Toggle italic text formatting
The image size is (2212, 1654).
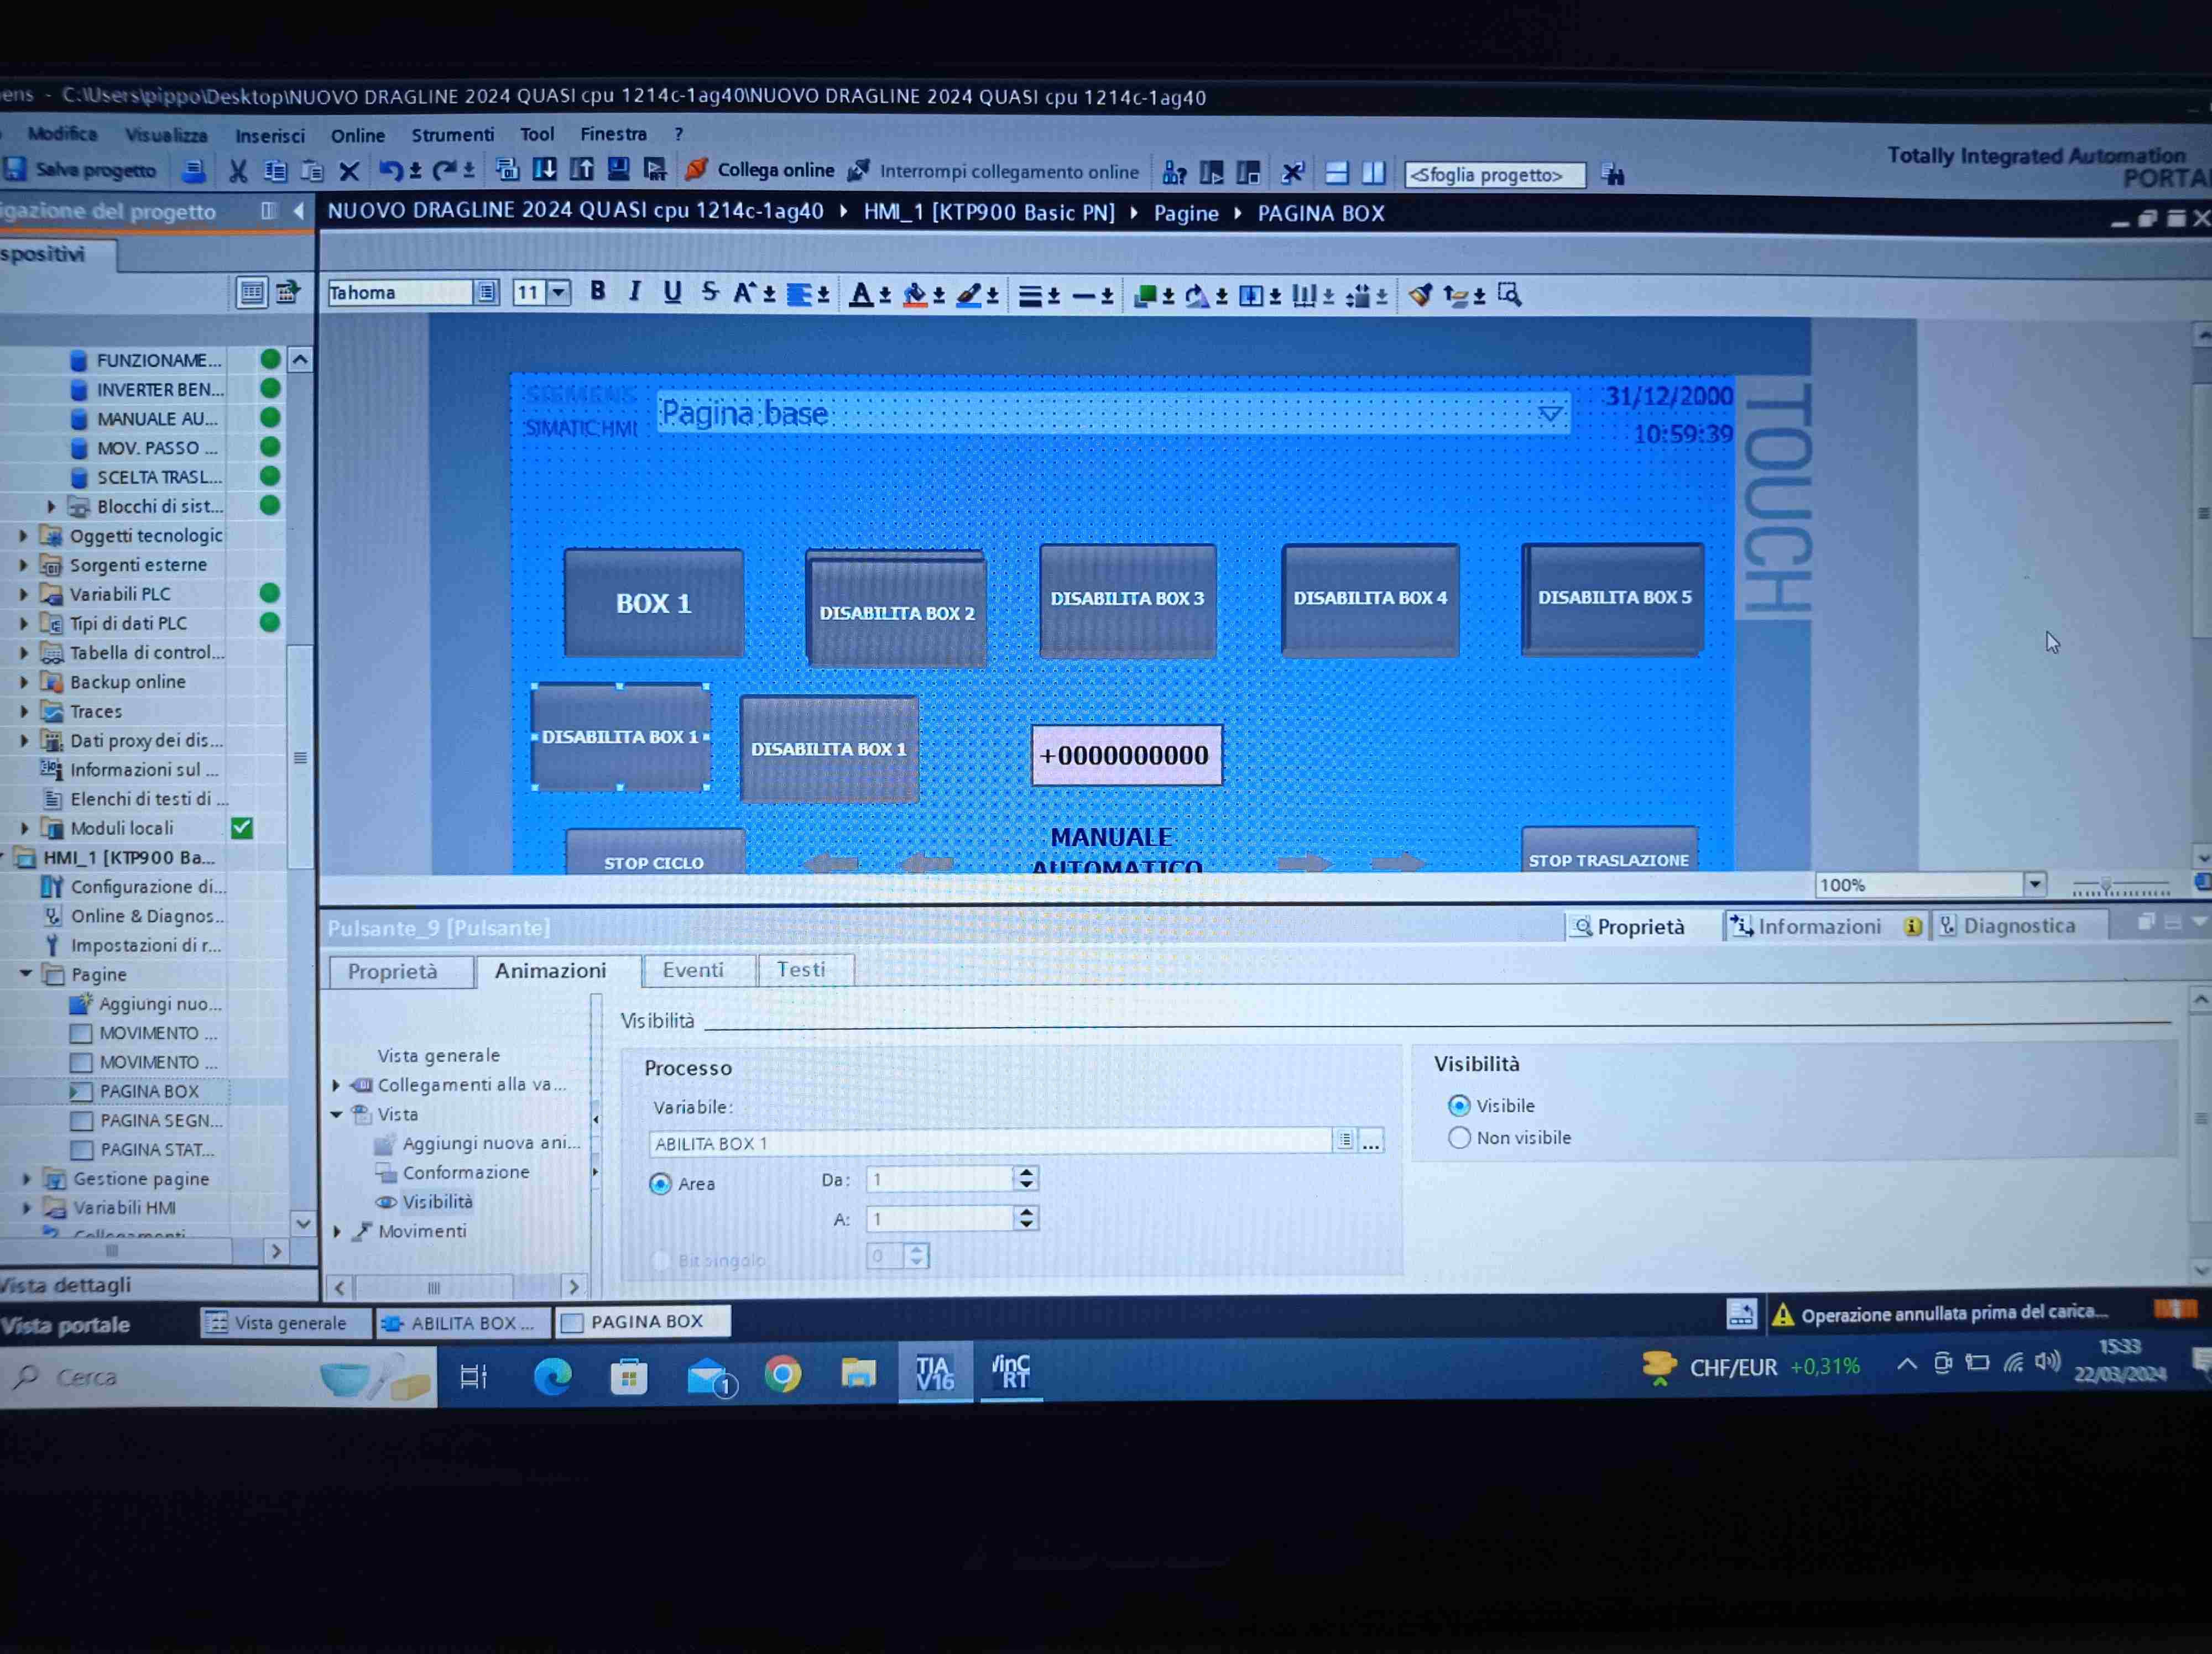635,291
